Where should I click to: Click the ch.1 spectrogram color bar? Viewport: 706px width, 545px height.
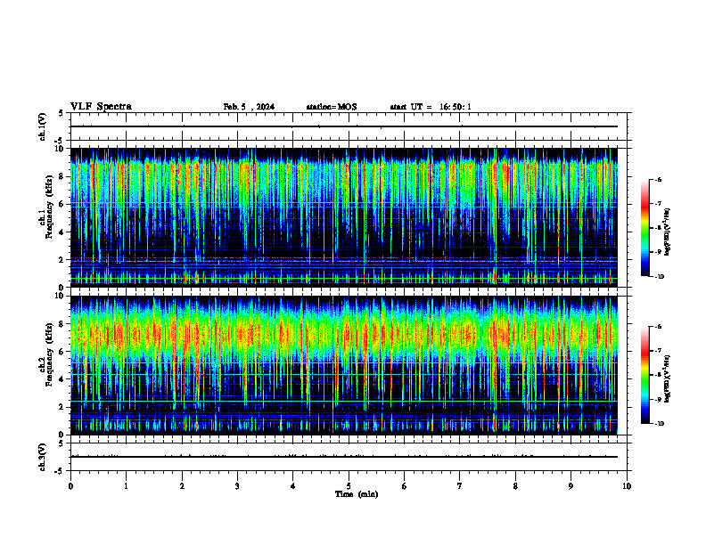(644, 228)
